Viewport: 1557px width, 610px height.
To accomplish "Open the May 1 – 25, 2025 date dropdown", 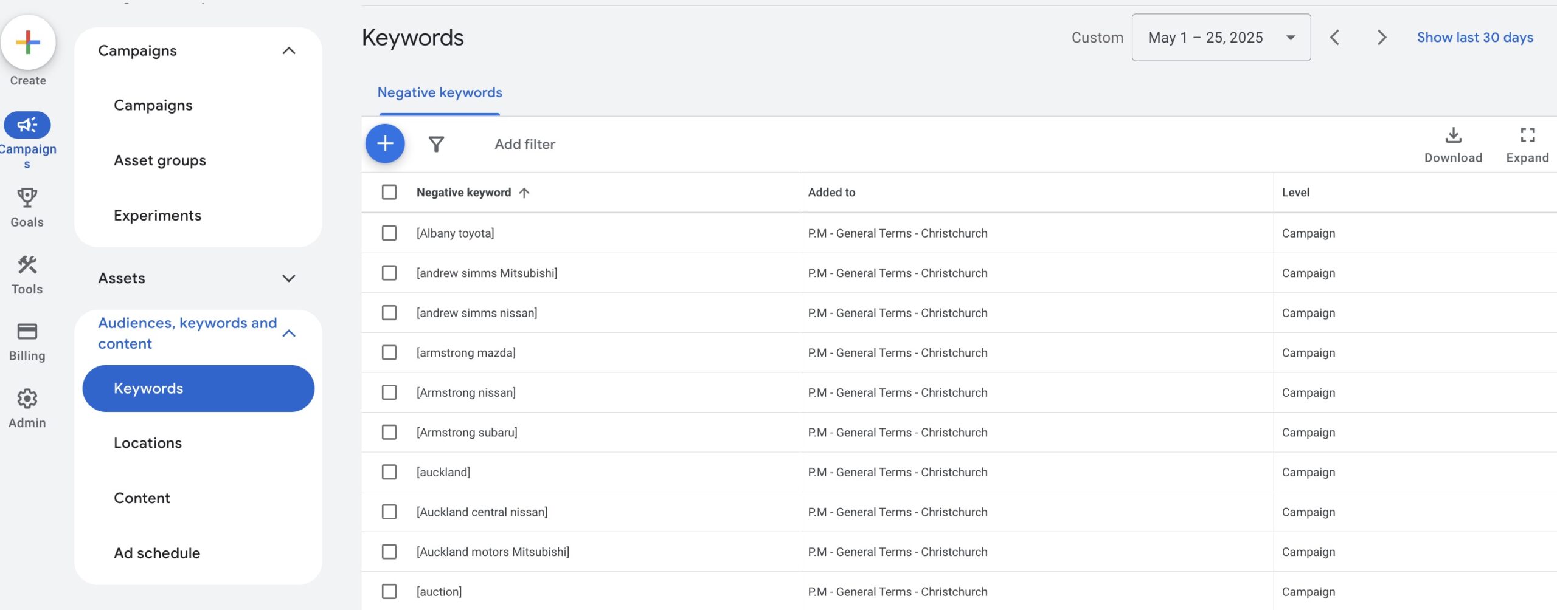I will pos(1221,38).
